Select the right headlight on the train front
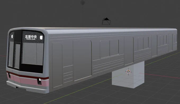The height and width of the screenshot is (104, 180). [x=39, y=82]
